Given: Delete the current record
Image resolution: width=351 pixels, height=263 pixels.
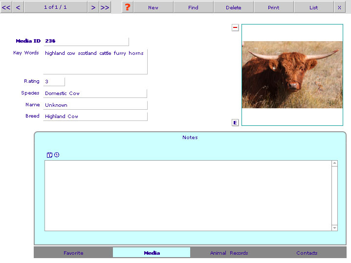Looking at the screenshot, I should coord(234,7).
